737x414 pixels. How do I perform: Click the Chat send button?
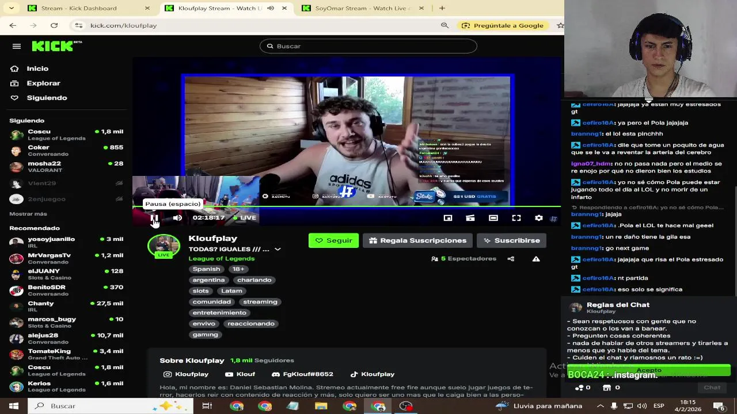(712, 388)
